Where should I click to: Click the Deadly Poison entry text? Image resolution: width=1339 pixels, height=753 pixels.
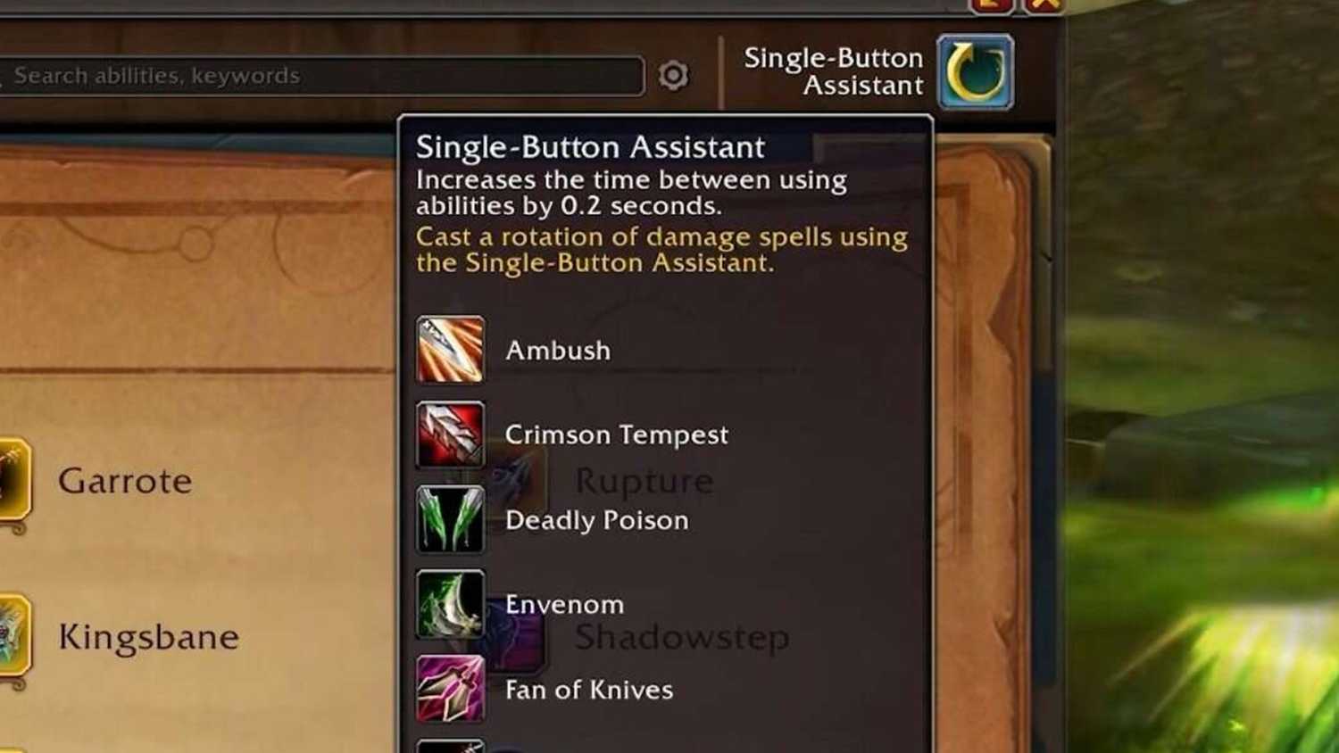[597, 520]
